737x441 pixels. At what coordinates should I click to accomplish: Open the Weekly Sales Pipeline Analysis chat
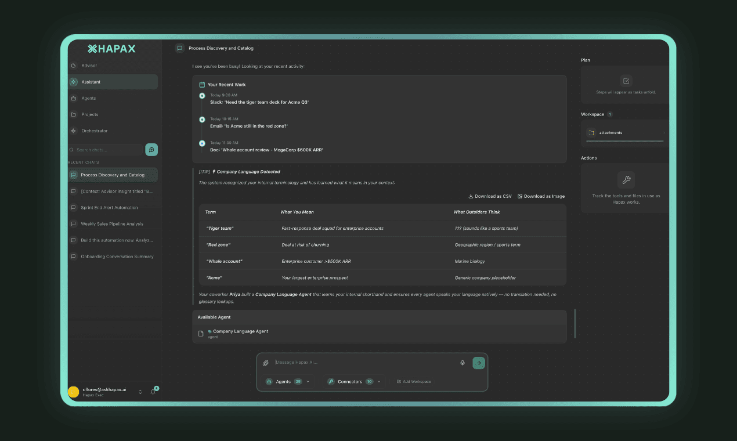coord(112,224)
